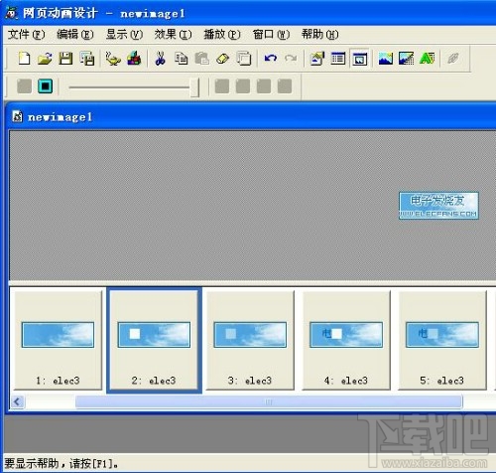Screen dimensions: 496x473
Task: Click the Copy icon in toolbar
Action: tap(182, 59)
